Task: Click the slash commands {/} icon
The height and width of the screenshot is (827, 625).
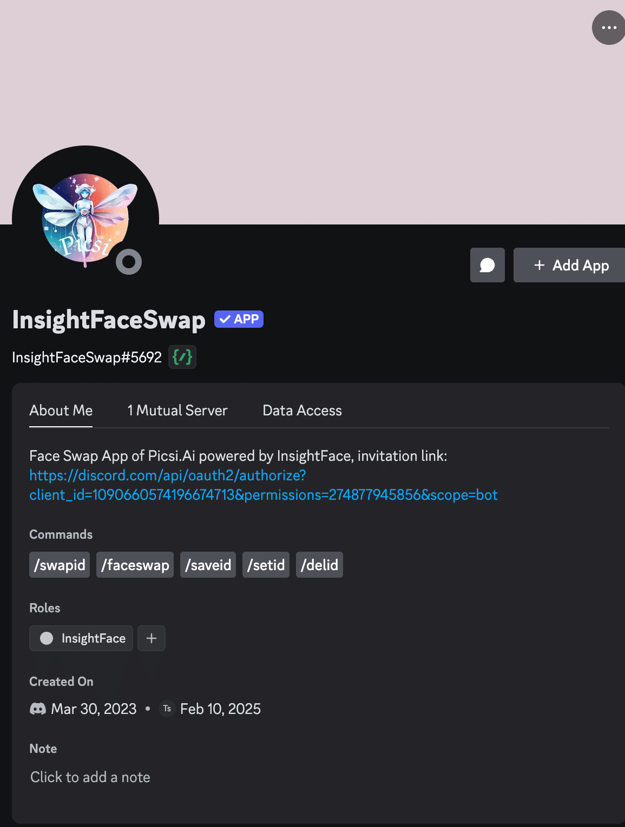Action: [x=182, y=357]
